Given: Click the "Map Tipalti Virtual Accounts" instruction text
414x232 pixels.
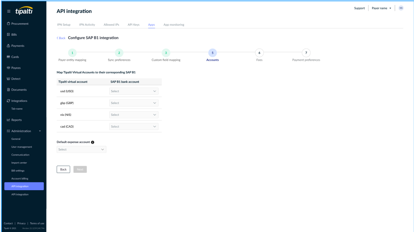Looking at the screenshot, I should [96, 72].
